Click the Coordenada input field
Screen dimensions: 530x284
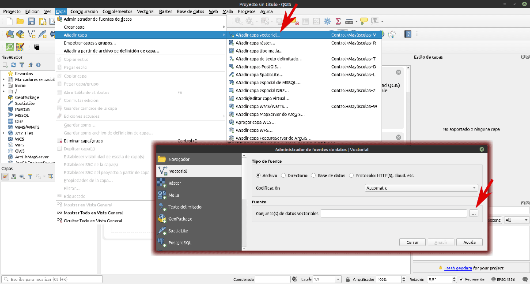(x=273, y=279)
